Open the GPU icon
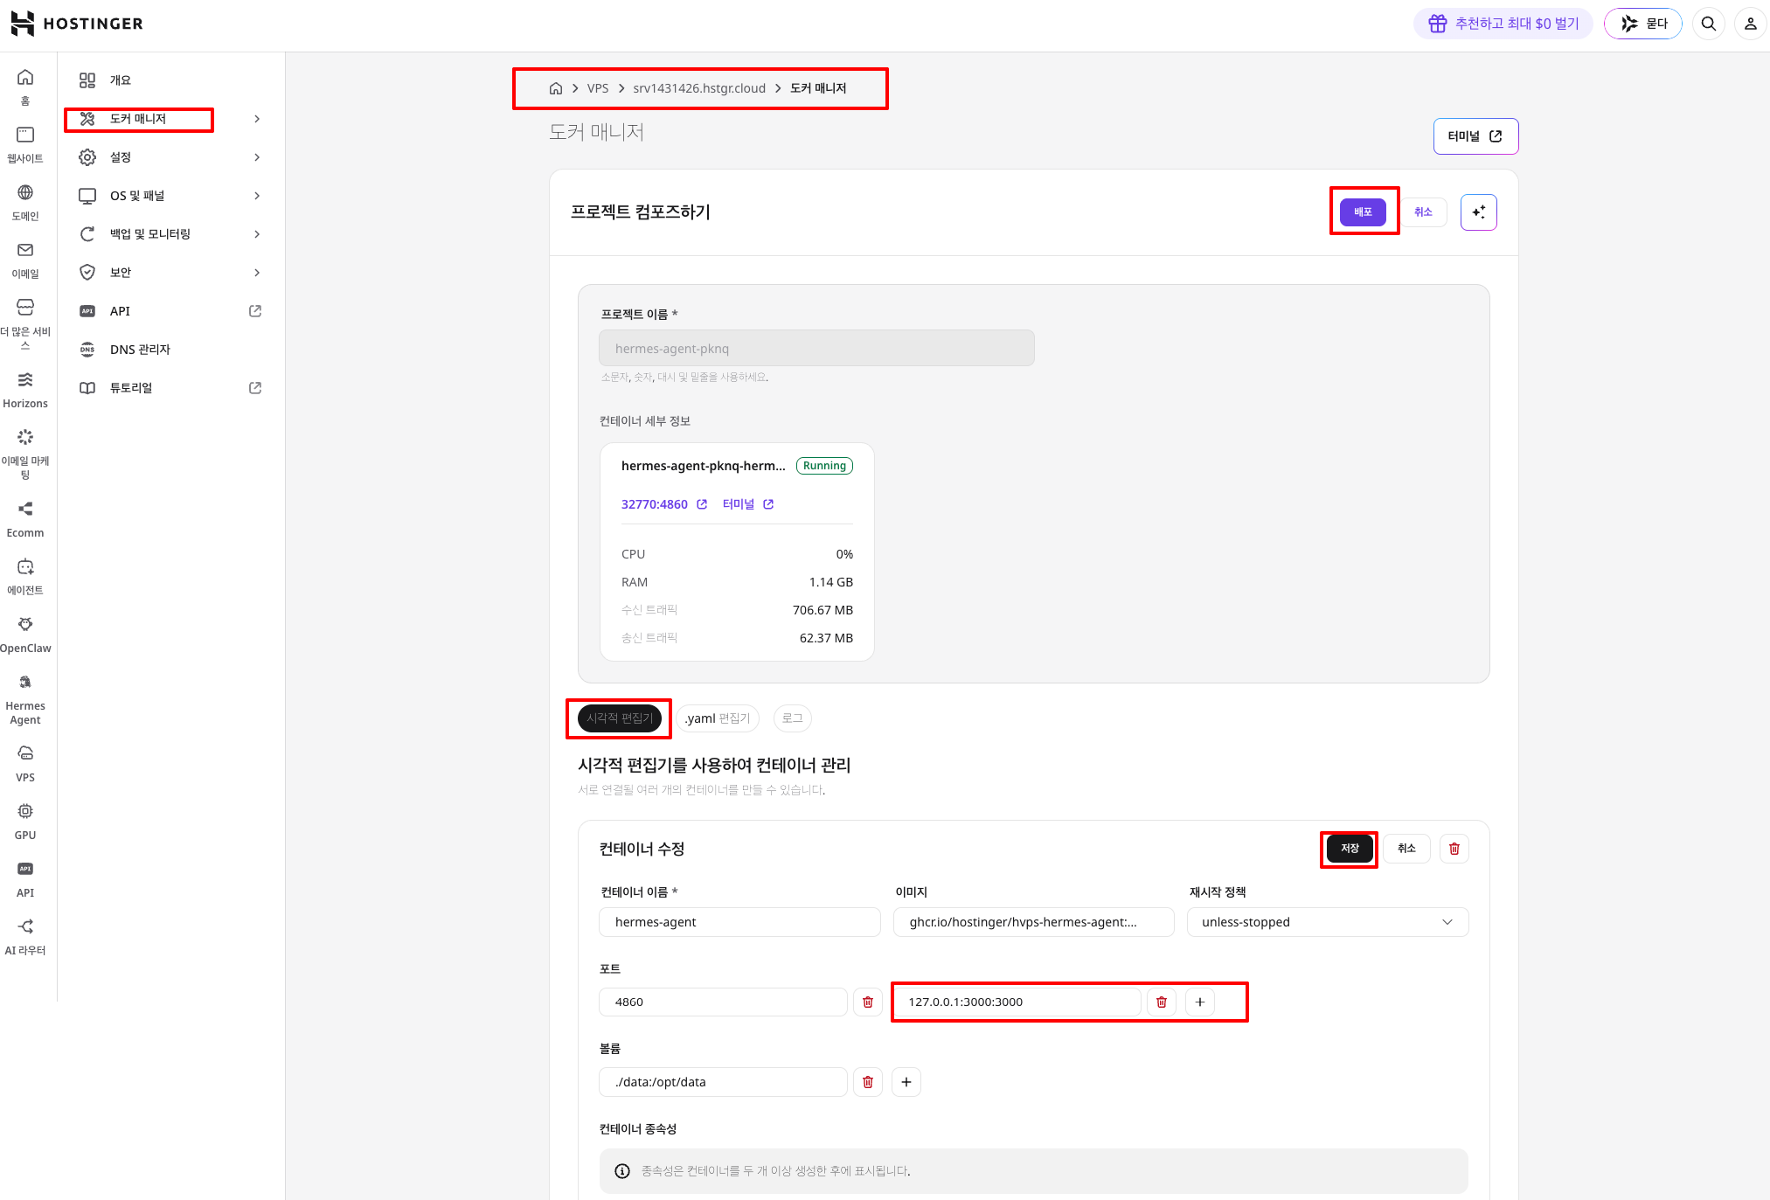The image size is (1770, 1200). pos(25,811)
